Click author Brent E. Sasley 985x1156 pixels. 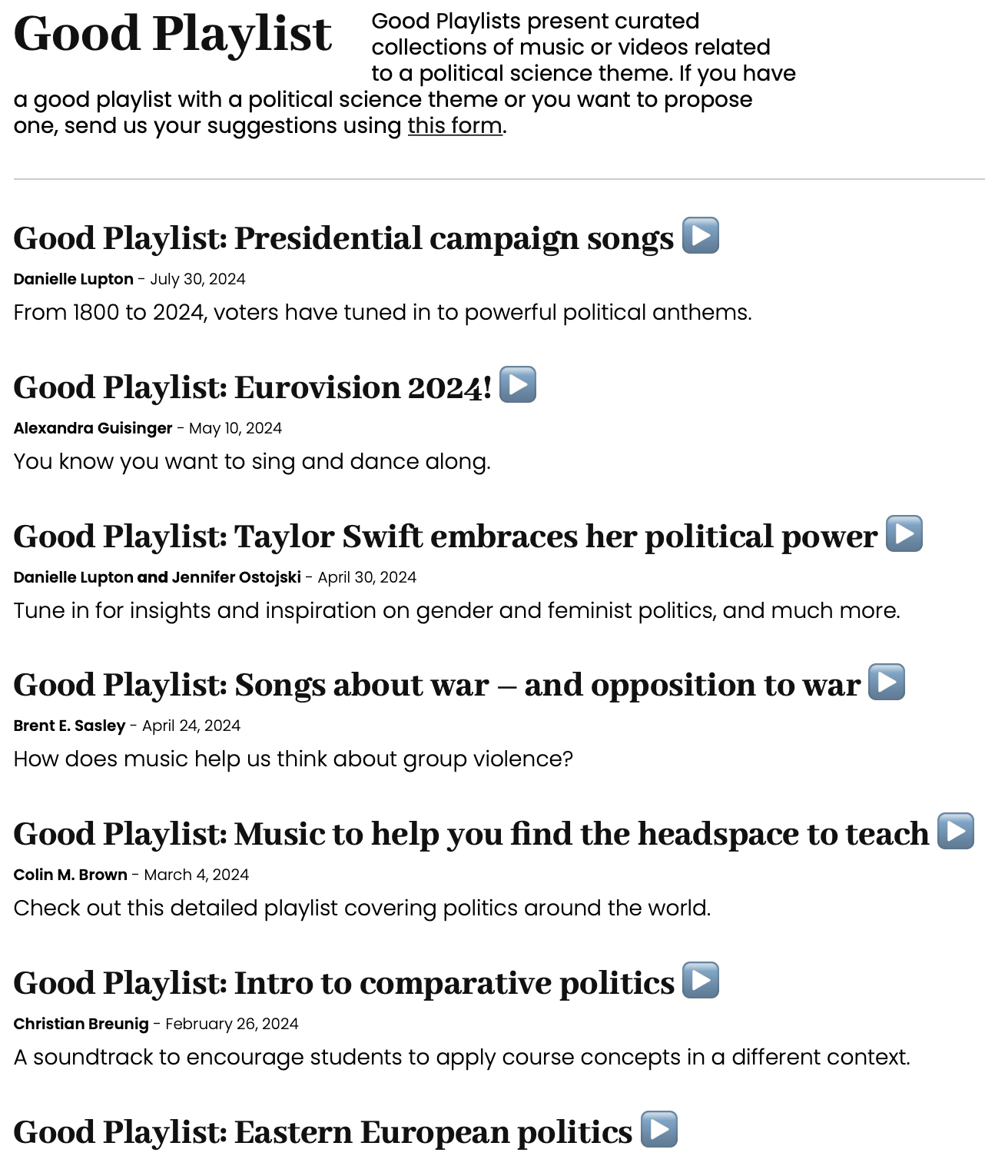coord(69,726)
